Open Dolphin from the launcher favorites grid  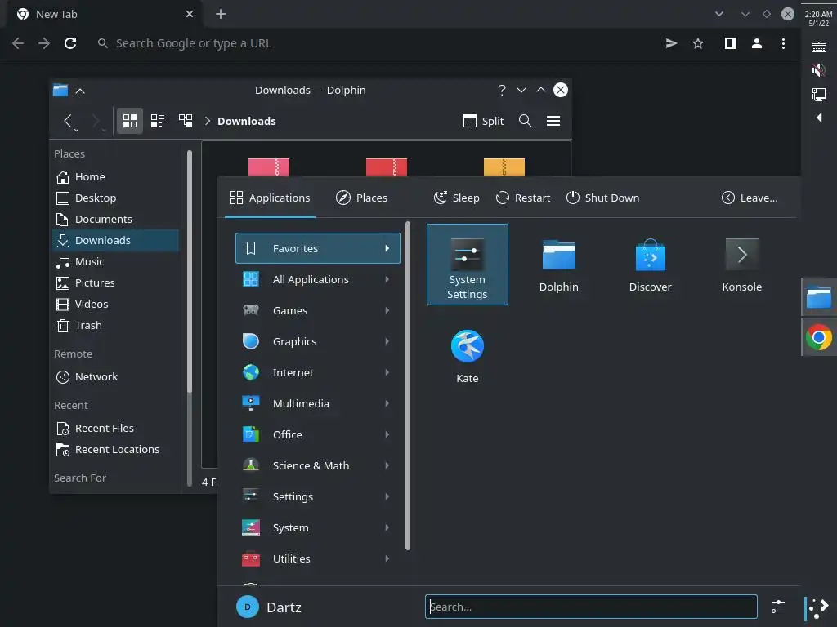(558, 265)
